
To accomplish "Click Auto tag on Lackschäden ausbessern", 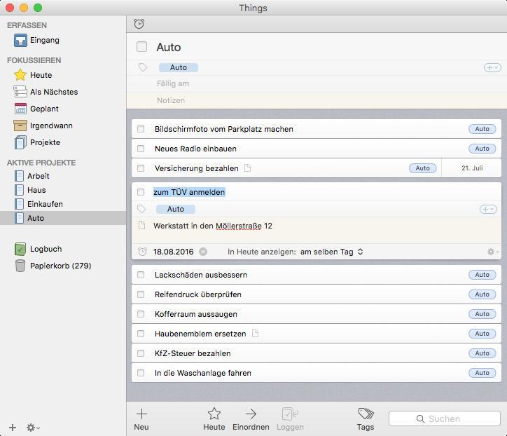I will 482,275.
